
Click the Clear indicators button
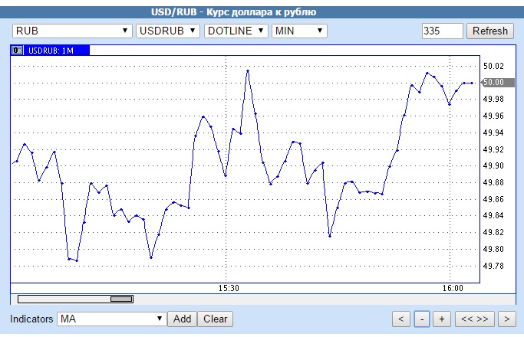click(216, 319)
